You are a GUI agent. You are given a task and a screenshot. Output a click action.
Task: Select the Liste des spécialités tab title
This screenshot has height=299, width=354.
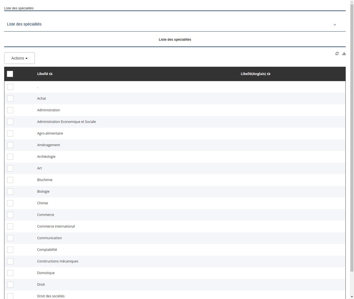coord(175,40)
